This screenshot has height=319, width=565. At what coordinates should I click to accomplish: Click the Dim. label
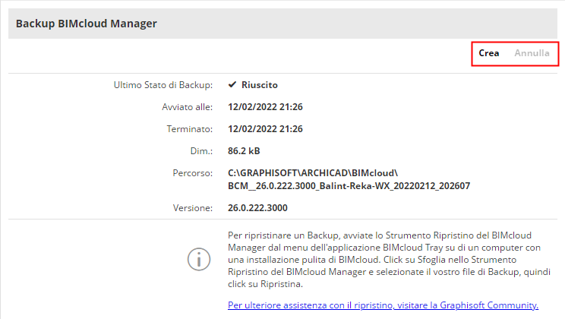[x=201, y=151]
